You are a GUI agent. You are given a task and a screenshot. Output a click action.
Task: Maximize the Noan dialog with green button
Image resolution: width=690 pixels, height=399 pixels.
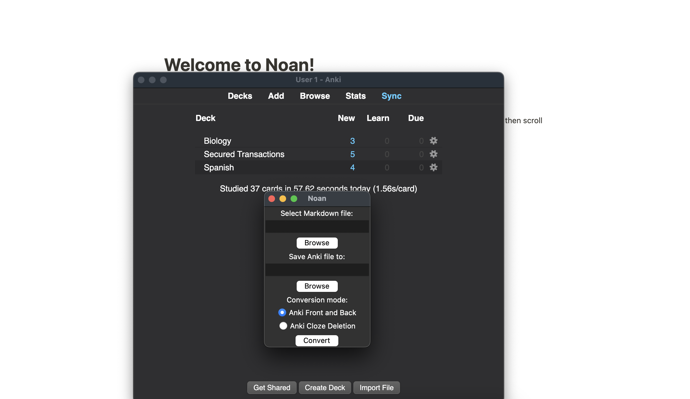tap(294, 199)
